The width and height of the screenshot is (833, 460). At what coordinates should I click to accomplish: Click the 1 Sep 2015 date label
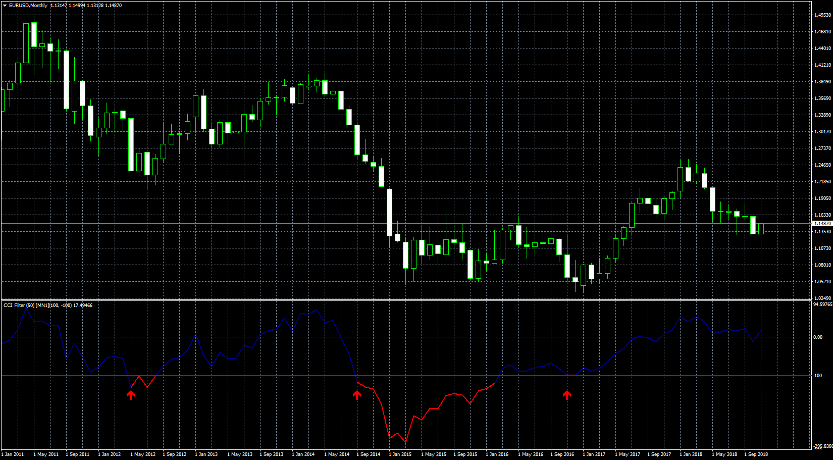click(x=465, y=454)
